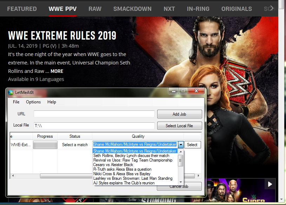286x205 pixels.
Task: Click the MORE link in the event description
Action: click(57, 71)
